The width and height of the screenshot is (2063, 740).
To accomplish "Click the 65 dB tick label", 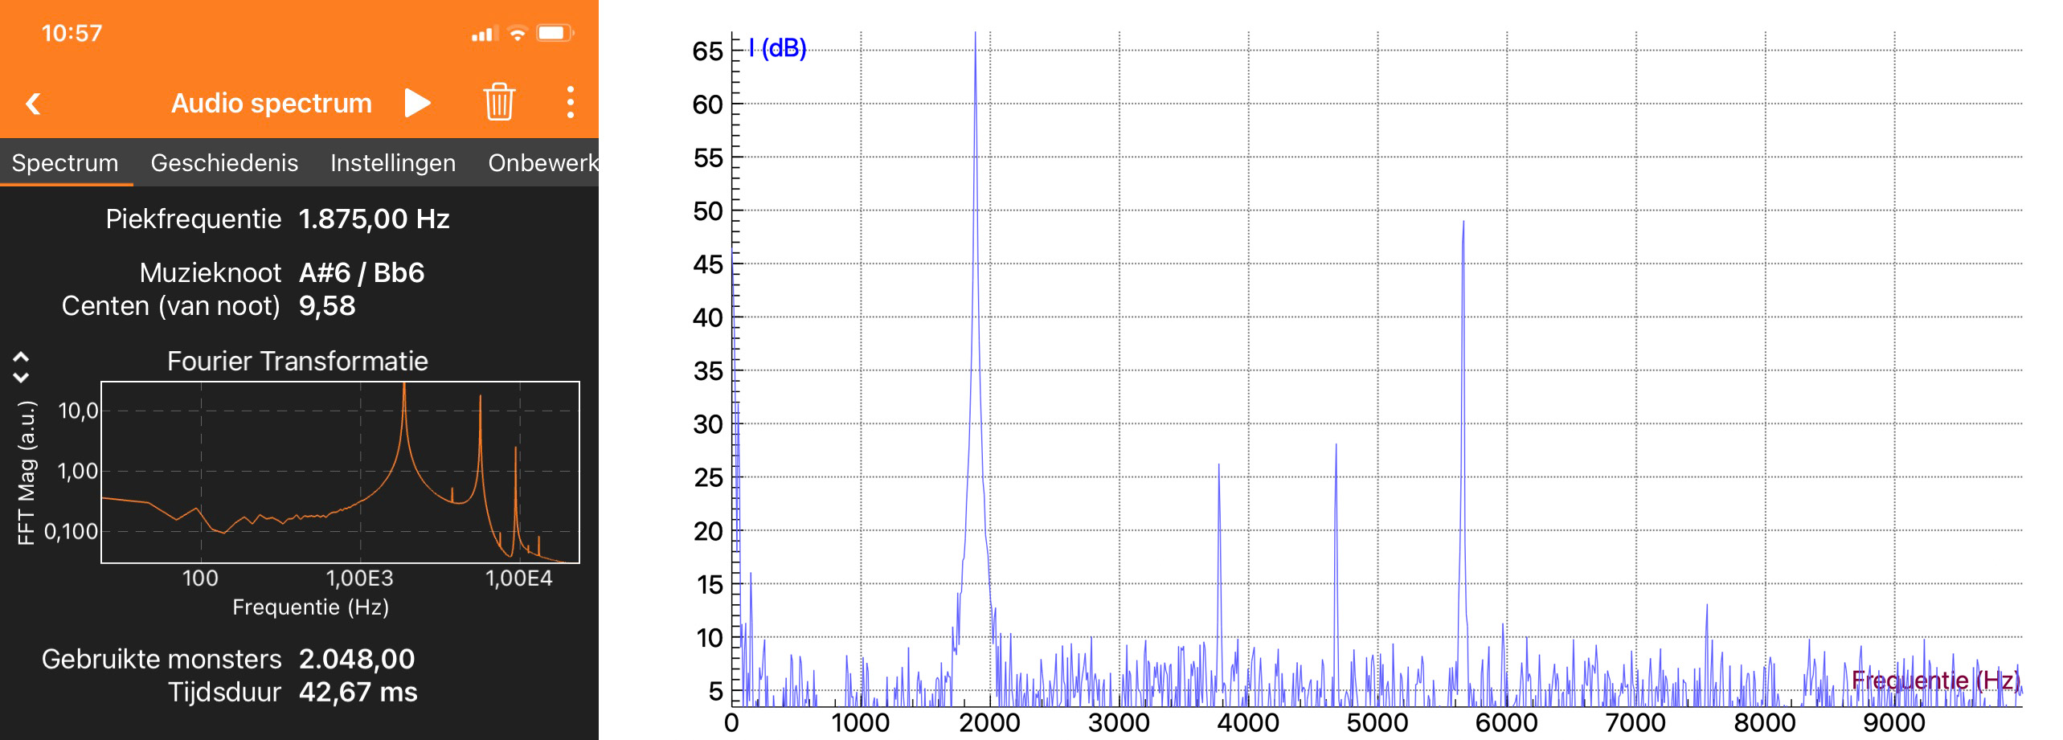I will coord(707,51).
